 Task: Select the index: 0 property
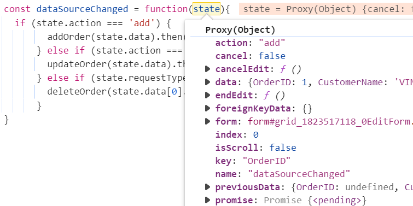(237, 135)
